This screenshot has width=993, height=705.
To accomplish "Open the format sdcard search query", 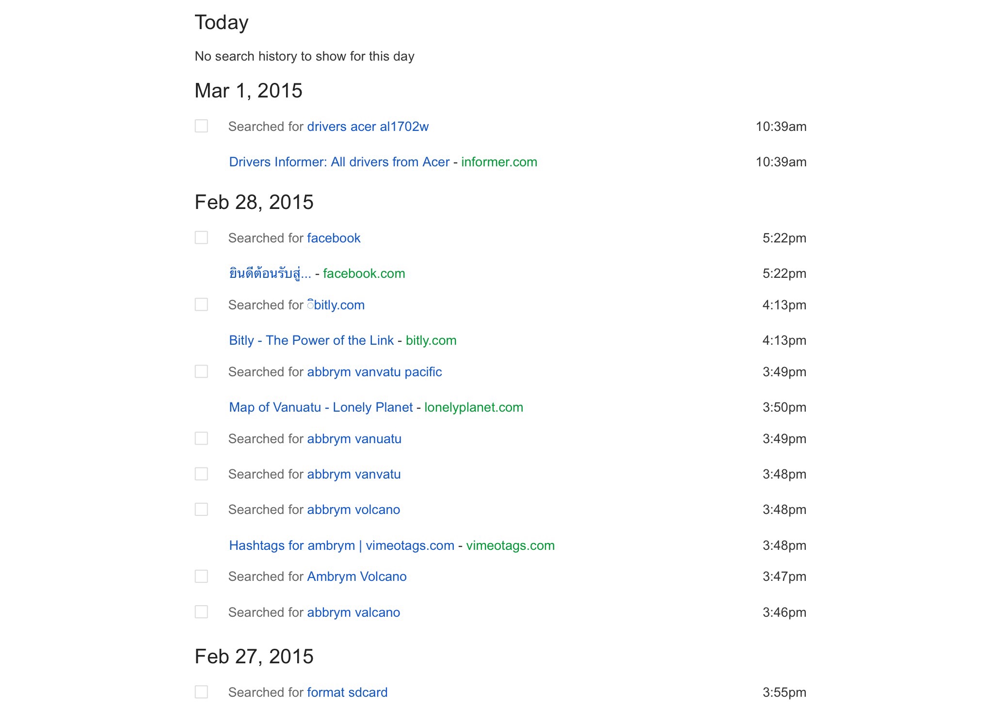I will (347, 692).
